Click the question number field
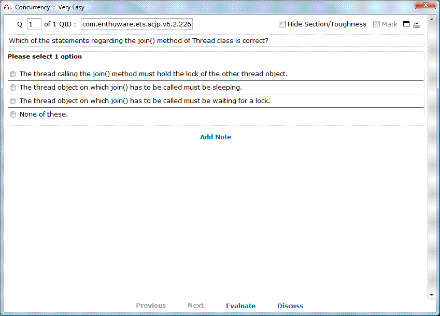 [34, 24]
